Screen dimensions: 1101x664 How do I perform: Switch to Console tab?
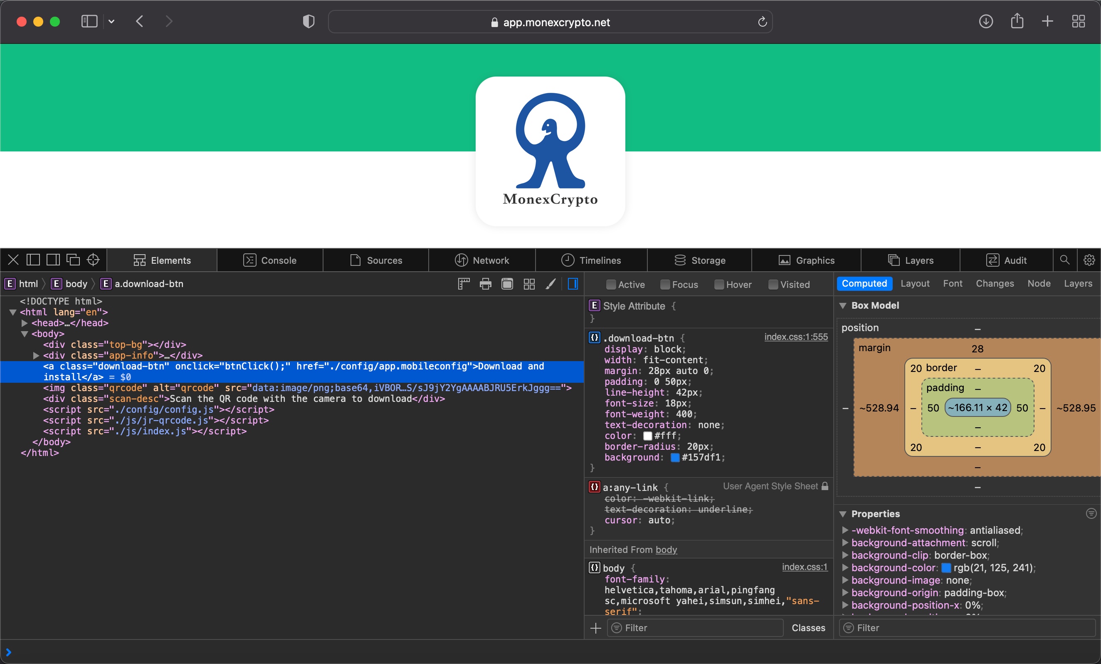click(270, 260)
